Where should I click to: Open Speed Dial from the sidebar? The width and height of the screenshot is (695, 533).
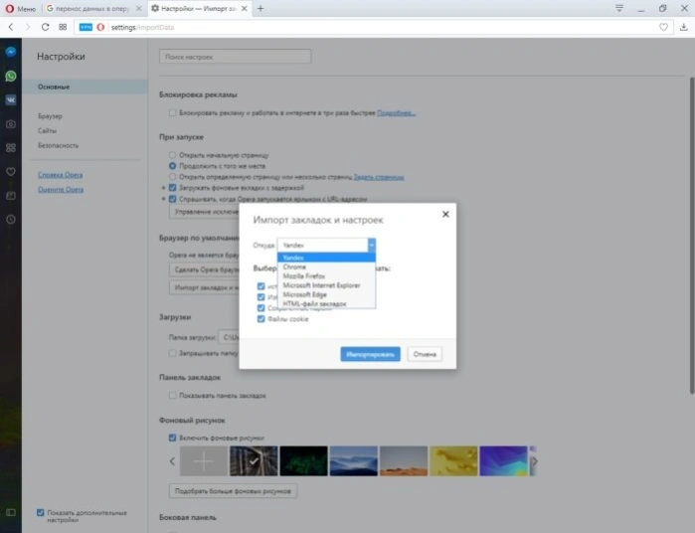11,147
